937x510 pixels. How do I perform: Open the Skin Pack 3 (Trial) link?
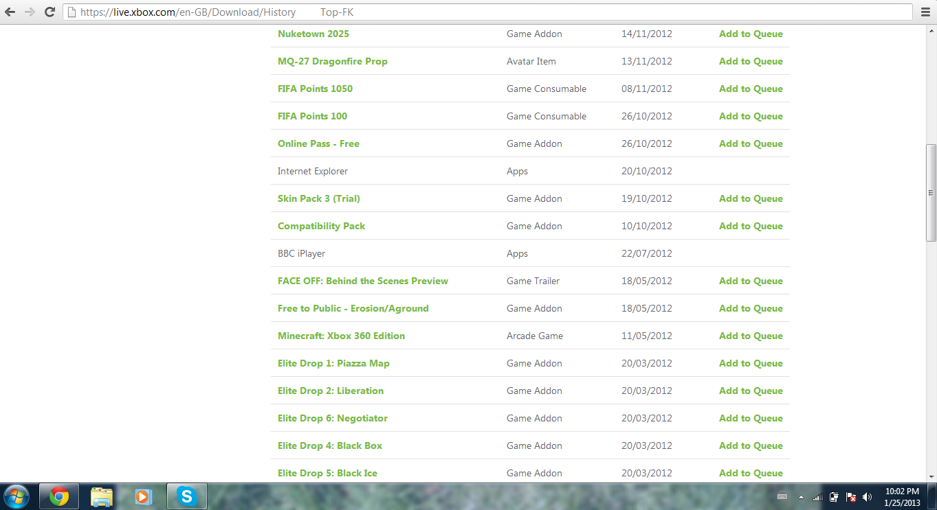point(319,198)
